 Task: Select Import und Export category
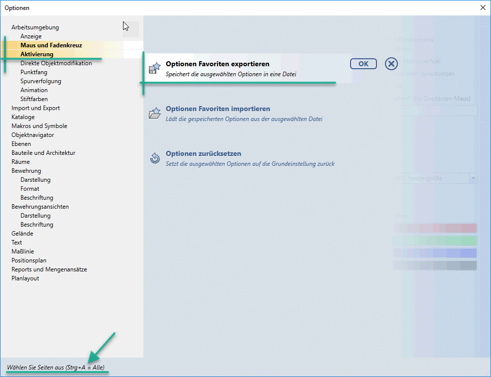pos(35,108)
